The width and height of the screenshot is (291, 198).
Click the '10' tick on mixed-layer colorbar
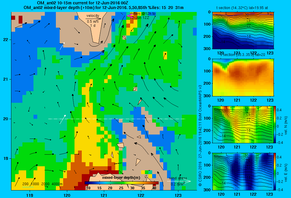[88, 188]
